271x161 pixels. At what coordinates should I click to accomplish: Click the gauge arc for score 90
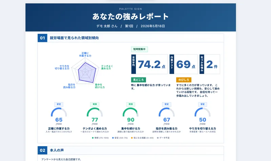(131, 112)
